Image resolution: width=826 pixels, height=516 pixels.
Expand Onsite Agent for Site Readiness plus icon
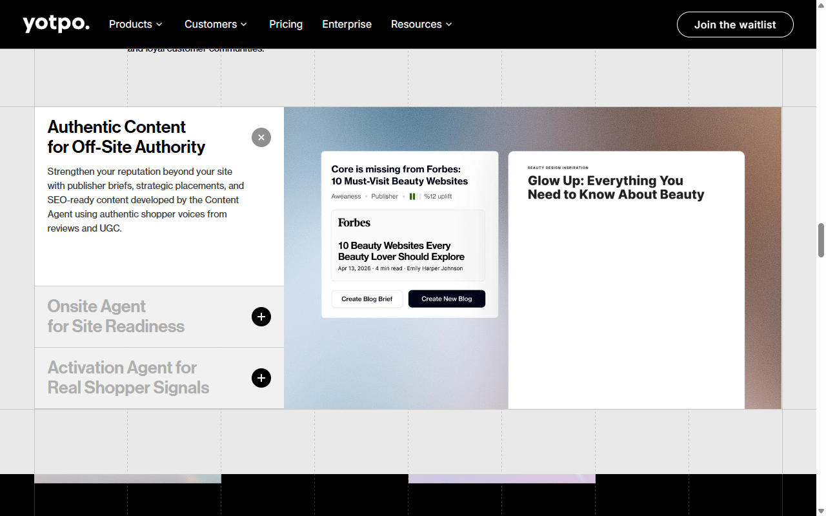(261, 317)
